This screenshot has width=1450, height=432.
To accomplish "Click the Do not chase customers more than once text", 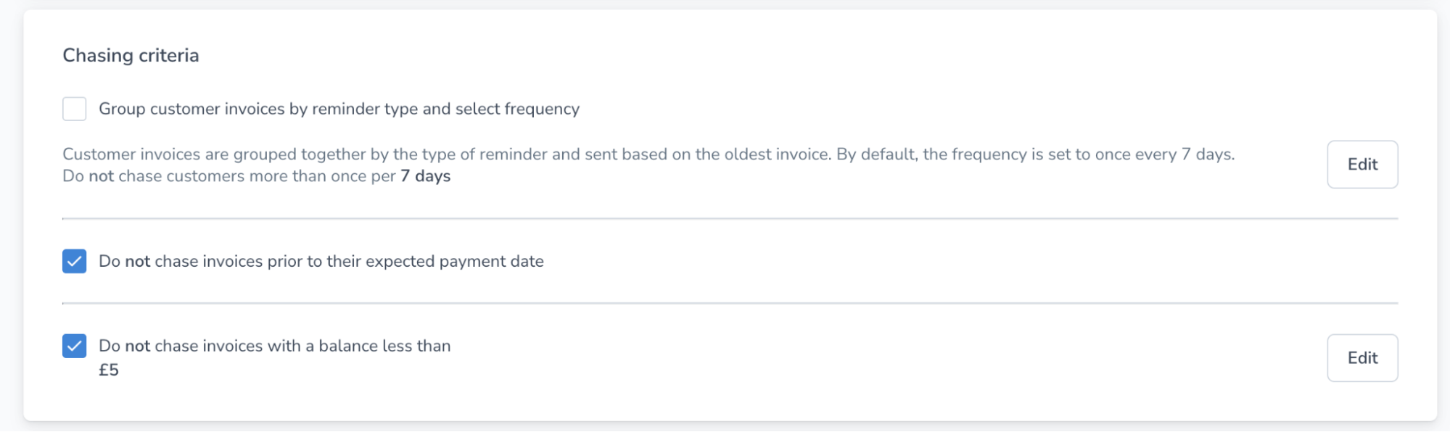I will (228, 176).
